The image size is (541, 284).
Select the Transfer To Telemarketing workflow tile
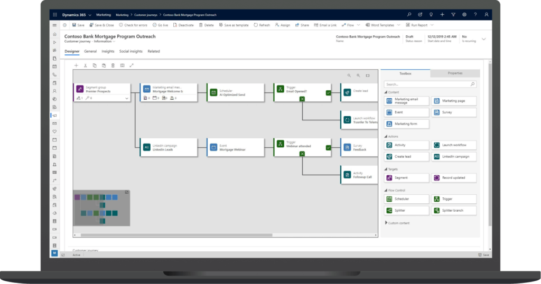[x=359, y=120]
